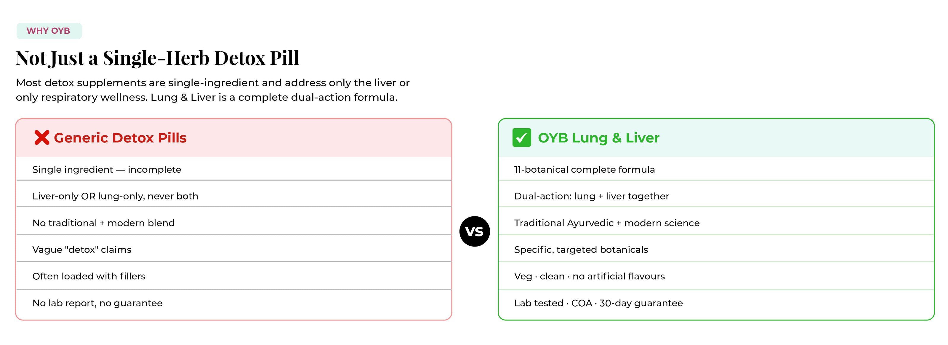The width and height of the screenshot is (948, 345).
Task: Click the intro paragraph about detox supplements
Action: tap(213, 90)
